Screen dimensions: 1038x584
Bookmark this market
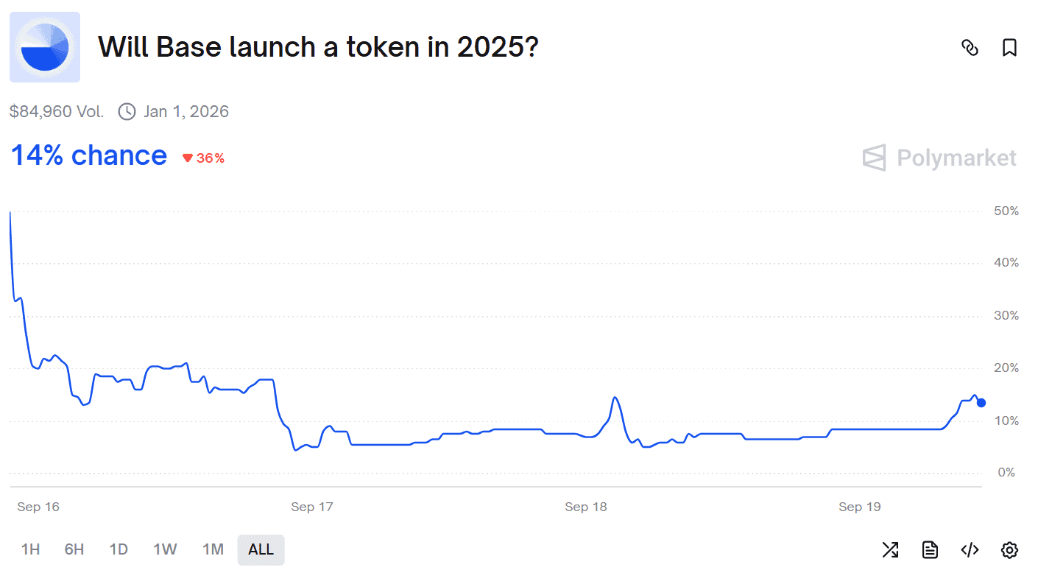[1009, 47]
